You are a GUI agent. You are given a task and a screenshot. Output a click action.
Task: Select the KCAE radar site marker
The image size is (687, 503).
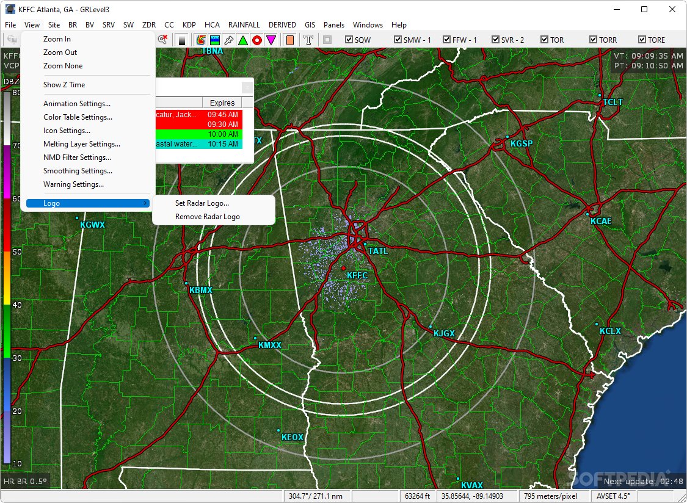tap(587, 214)
